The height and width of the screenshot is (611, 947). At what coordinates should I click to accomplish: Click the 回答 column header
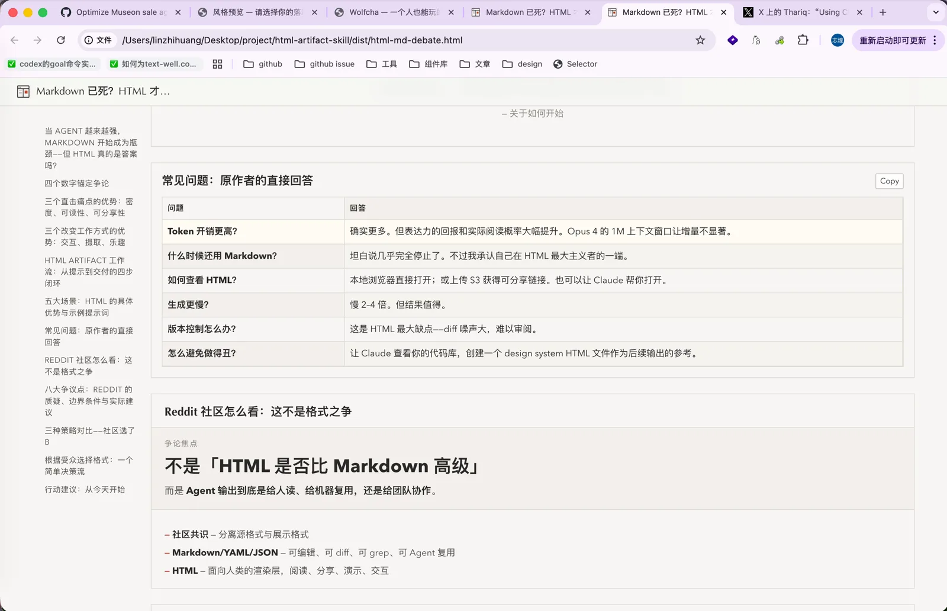coord(623,208)
